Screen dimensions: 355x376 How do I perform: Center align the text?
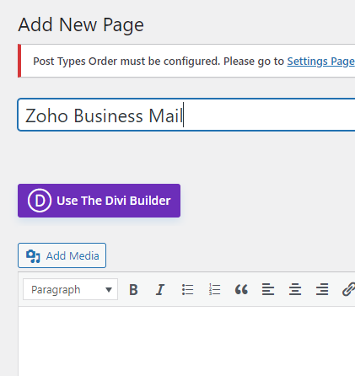click(295, 289)
